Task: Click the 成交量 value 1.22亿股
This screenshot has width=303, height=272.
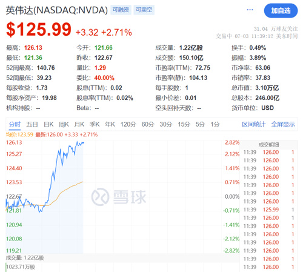Action: pyautogui.click(x=191, y=48)
